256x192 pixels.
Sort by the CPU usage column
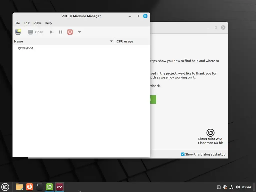point(132,41)
